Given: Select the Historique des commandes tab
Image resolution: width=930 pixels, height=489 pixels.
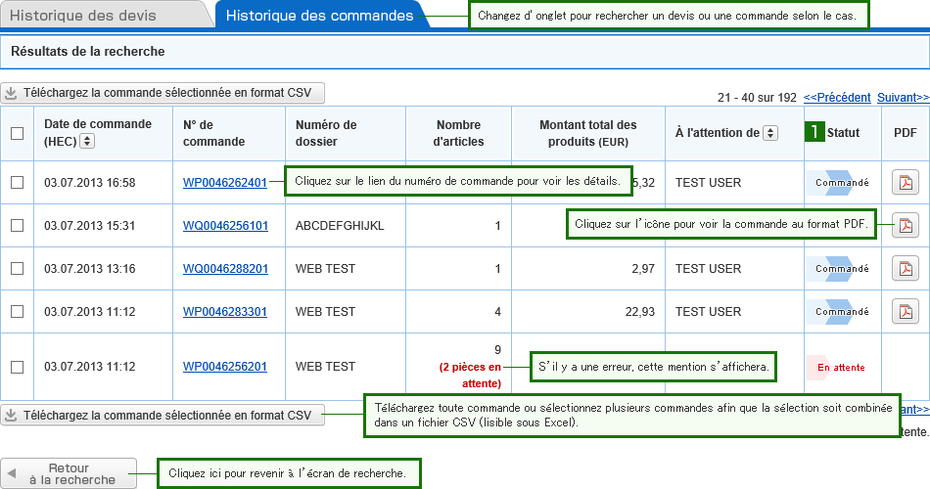Looking at the screenshot, I should (x=320, y=16).
